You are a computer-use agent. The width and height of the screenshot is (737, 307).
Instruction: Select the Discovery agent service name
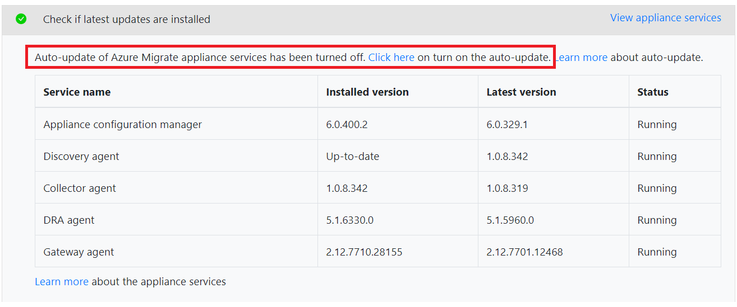click(81, 157)
